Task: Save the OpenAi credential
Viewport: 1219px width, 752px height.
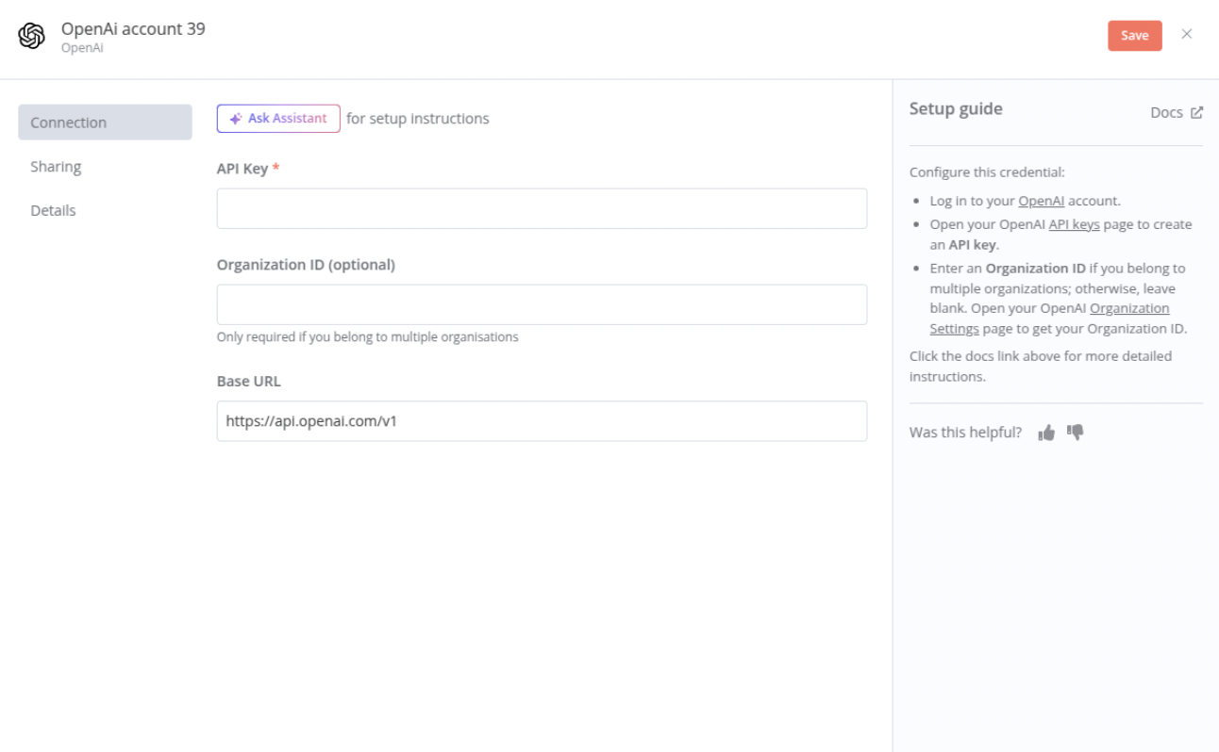Action: (1134, 35)
